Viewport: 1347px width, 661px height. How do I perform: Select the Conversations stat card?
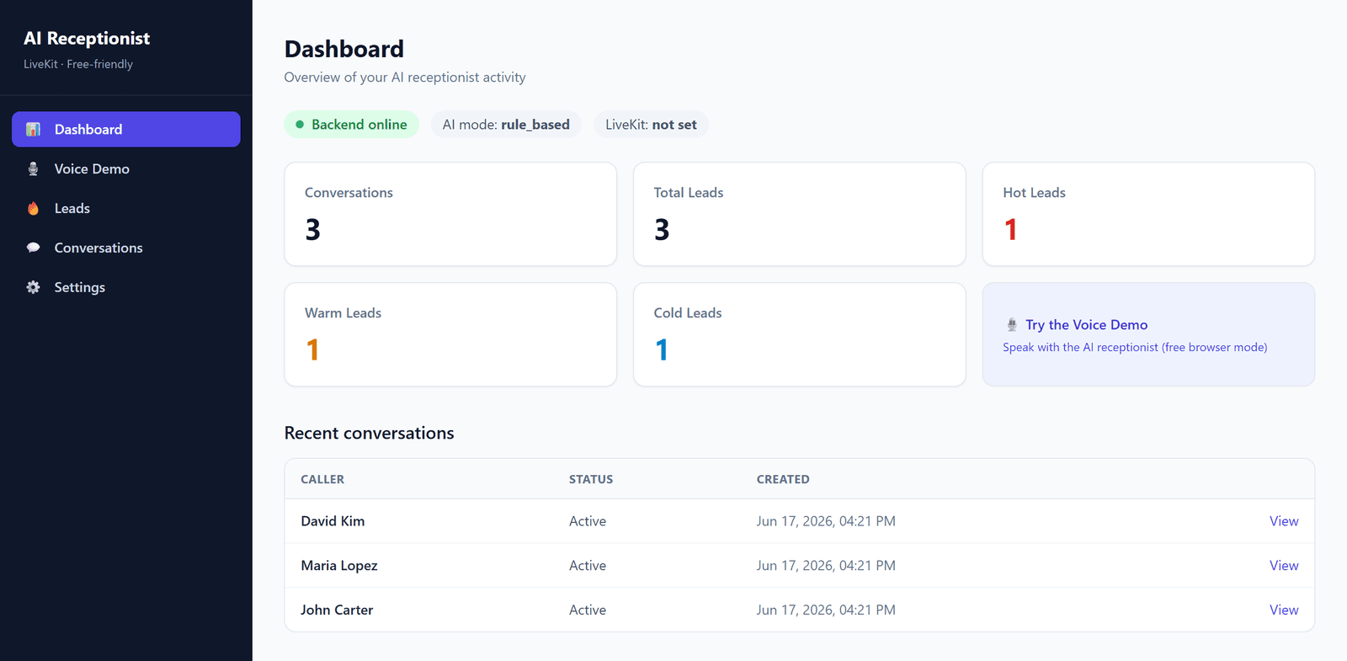point(450,214)
